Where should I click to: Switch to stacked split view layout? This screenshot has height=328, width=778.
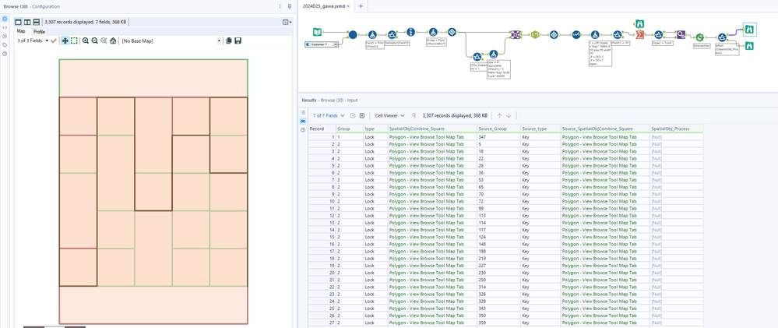pos(36,22)
